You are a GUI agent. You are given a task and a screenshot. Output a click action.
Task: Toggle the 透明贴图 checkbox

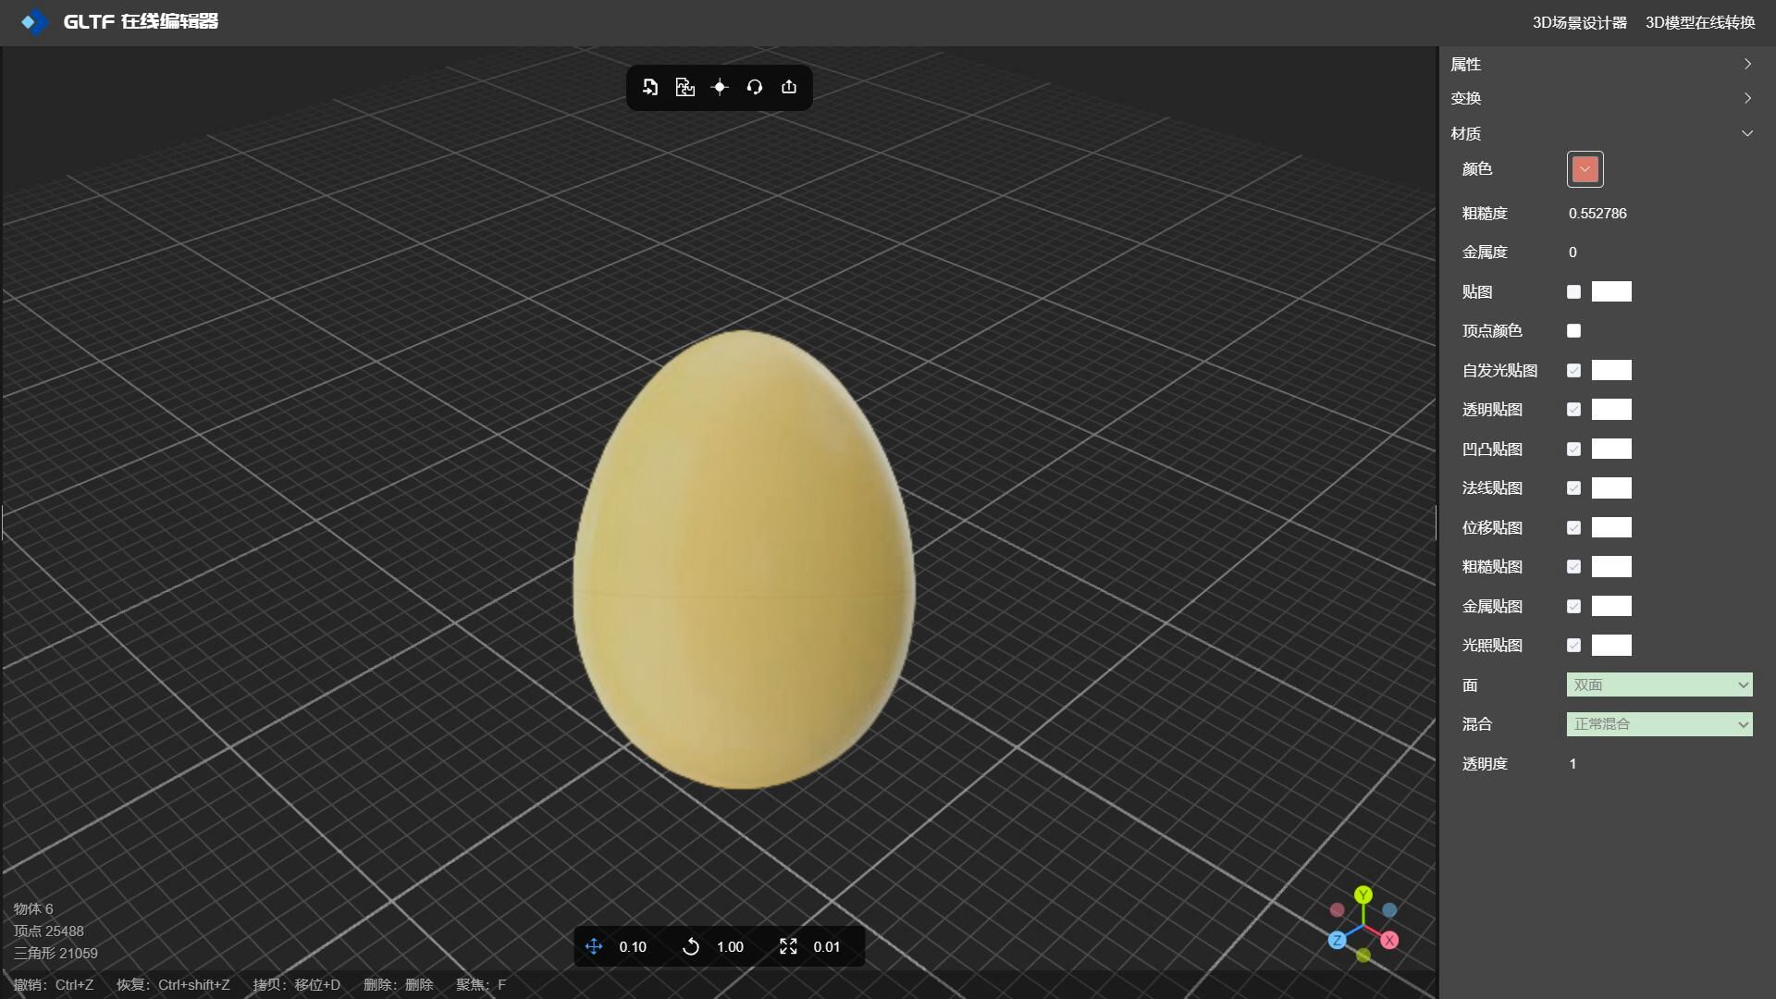tap(1573, 410)
